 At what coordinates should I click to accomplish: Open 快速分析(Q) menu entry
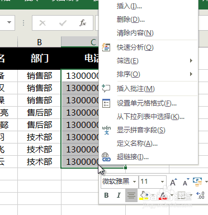(x=148, y=47)
